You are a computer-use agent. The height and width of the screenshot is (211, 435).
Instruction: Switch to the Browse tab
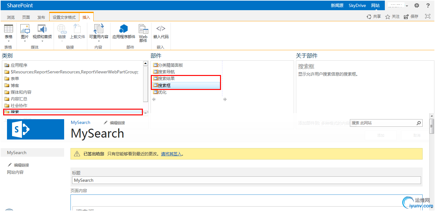click(x=11, y=17)
